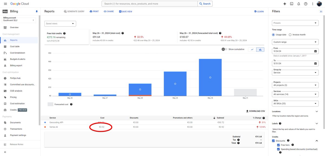Open Cloud Shell terminal icon

pos(292,4)
